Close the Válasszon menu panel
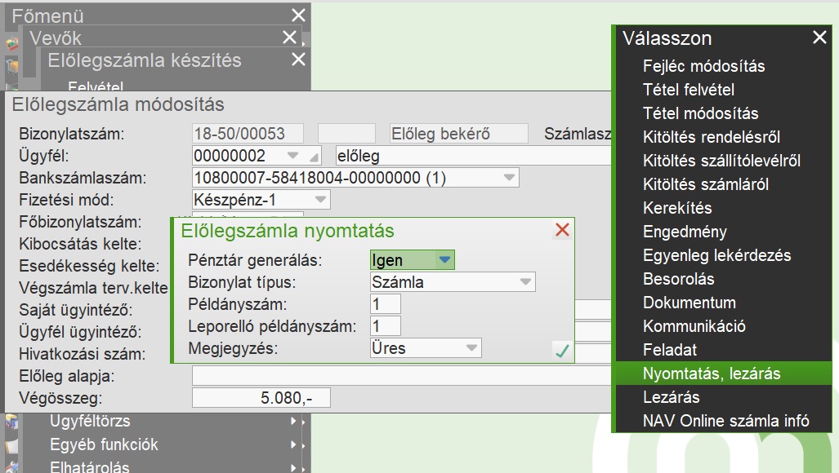The width and height of the screenshot is (839, 473). (x=819, y=38)
